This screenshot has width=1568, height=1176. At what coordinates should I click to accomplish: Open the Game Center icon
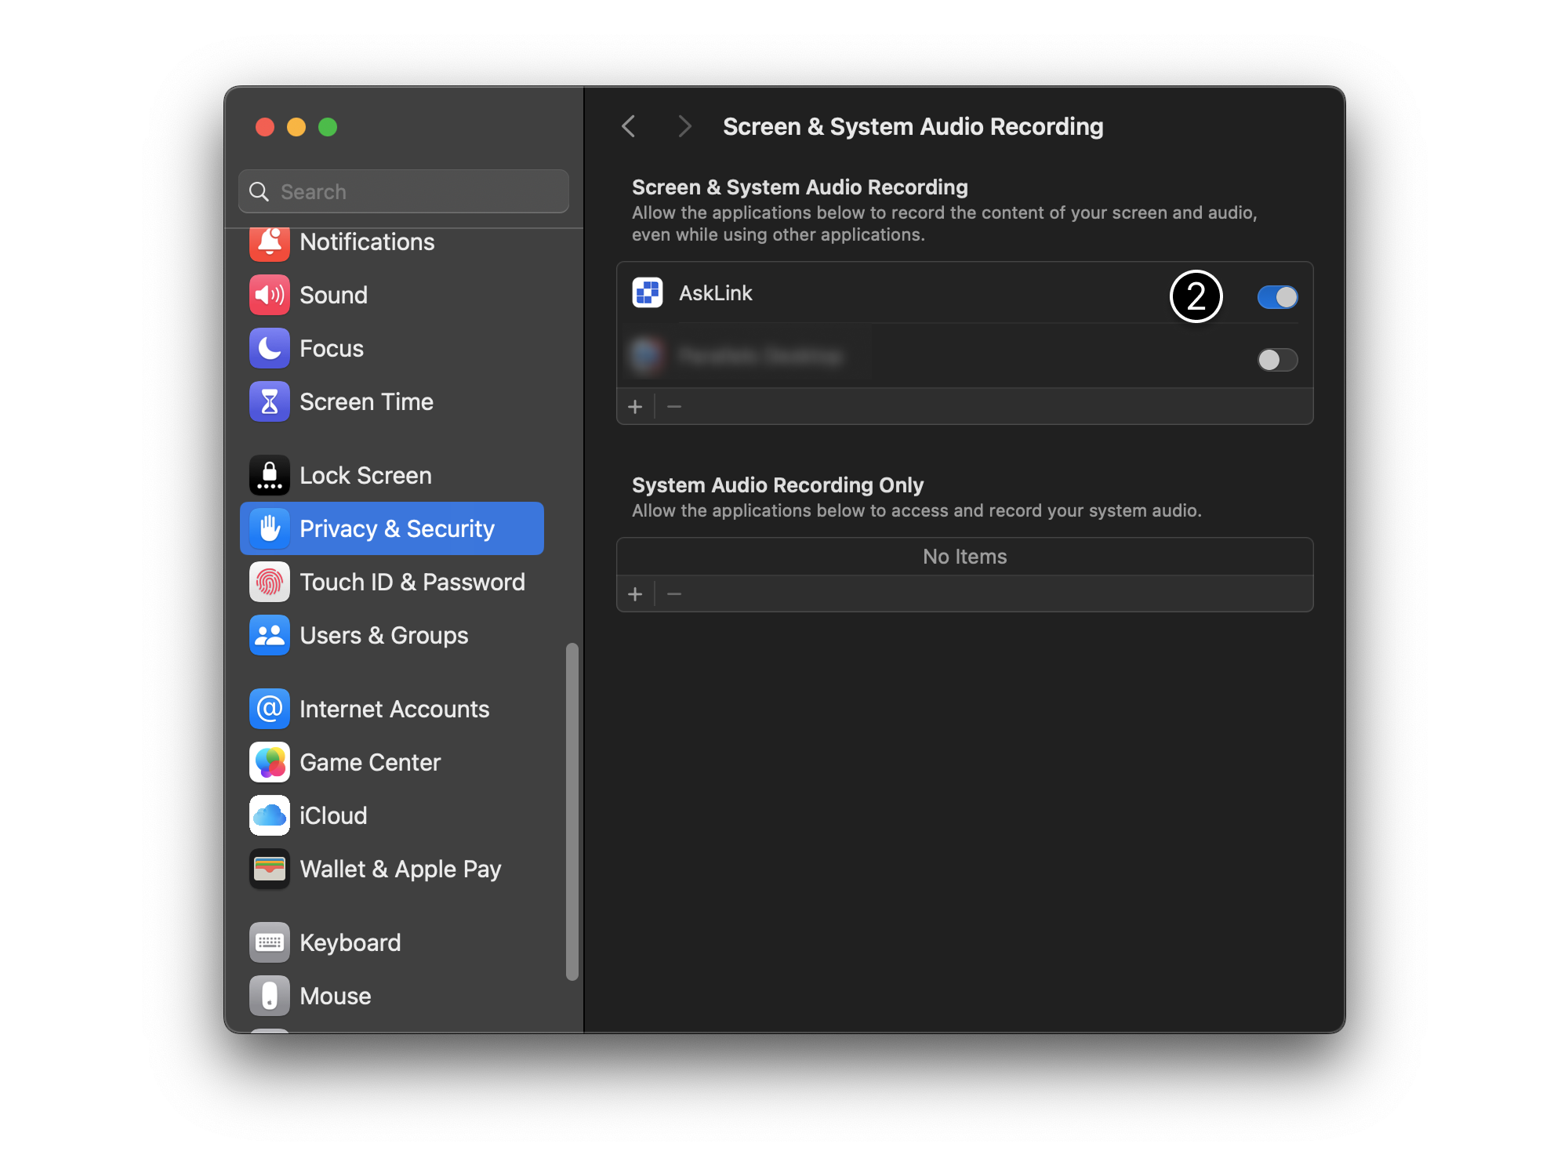[x=269, y=762]
